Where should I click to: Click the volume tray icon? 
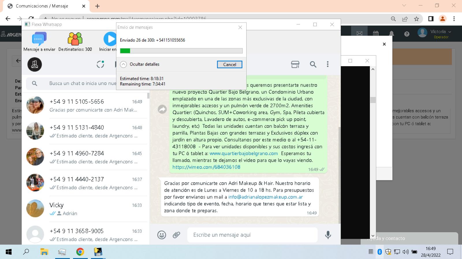tap(406, 252)
